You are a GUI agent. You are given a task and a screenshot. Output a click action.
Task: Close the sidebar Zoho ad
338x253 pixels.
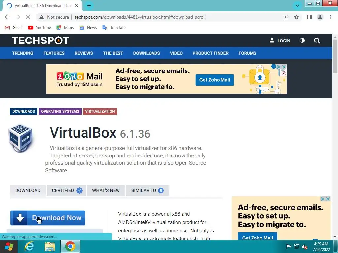pyautogui.click(x=328, y=199)
